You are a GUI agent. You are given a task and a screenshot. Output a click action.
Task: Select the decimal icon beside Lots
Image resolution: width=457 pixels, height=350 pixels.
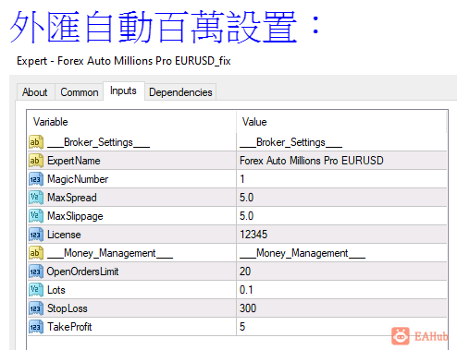(36, 290)
